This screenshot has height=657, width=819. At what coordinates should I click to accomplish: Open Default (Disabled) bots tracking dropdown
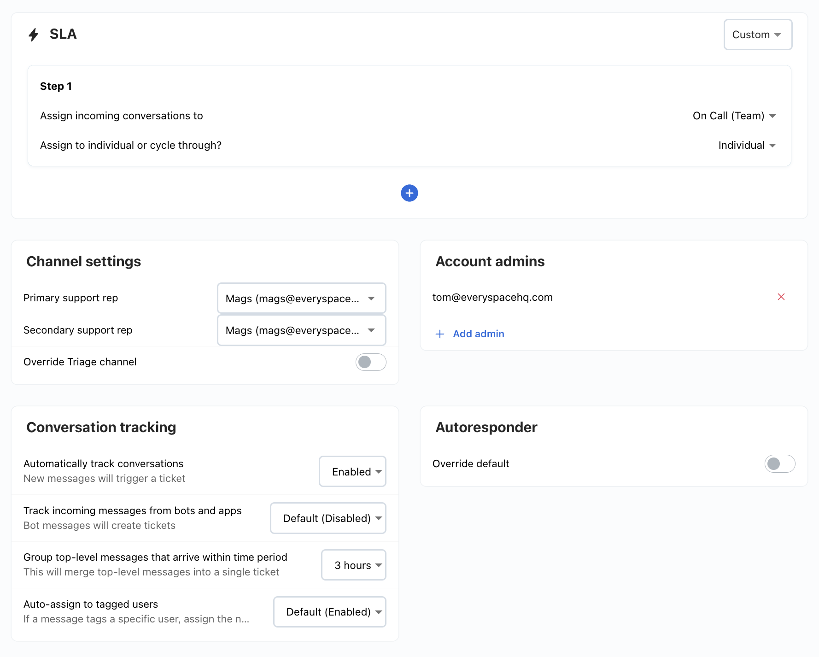coord(328,518)
